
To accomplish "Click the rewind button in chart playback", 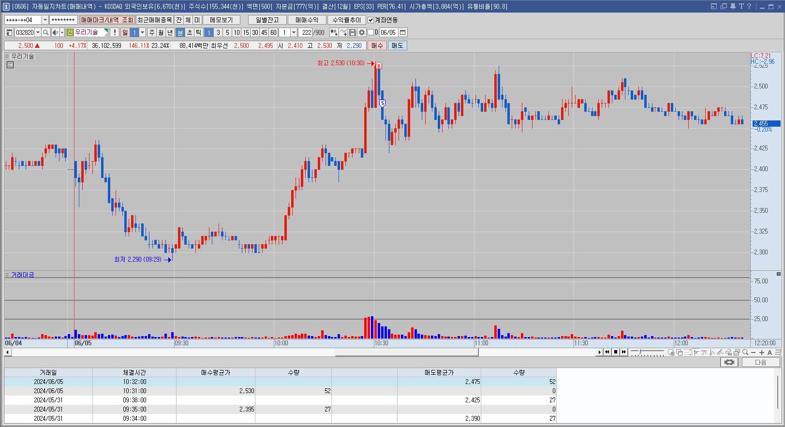I will (x=607, y=352).
